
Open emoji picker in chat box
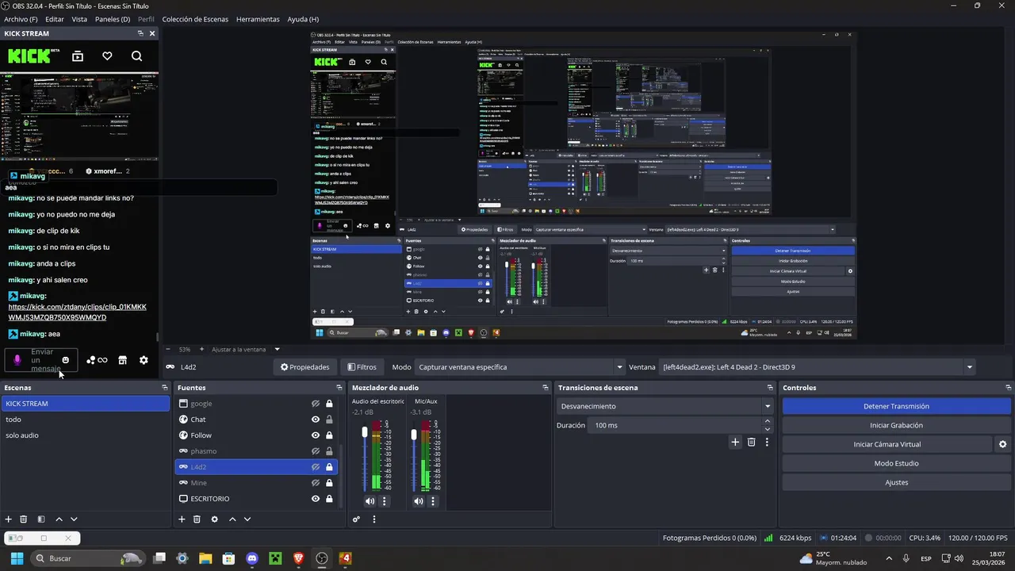click(66, 360)
